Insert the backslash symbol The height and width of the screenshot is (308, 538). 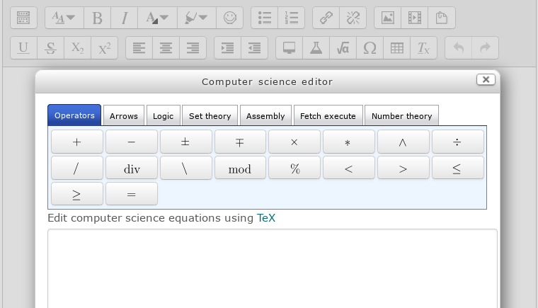point(185,168)
